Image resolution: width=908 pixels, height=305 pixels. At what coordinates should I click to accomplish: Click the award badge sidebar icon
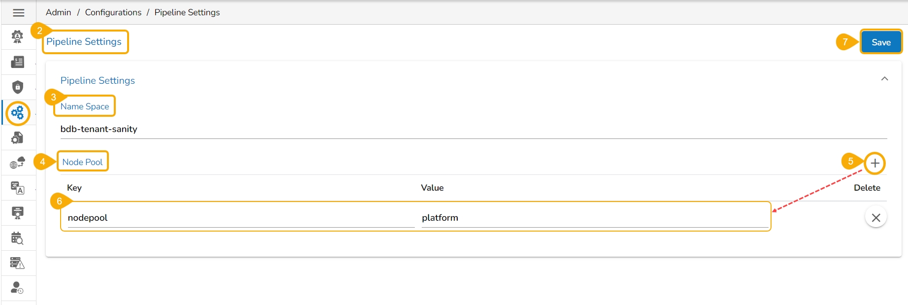tap(17, 36)
